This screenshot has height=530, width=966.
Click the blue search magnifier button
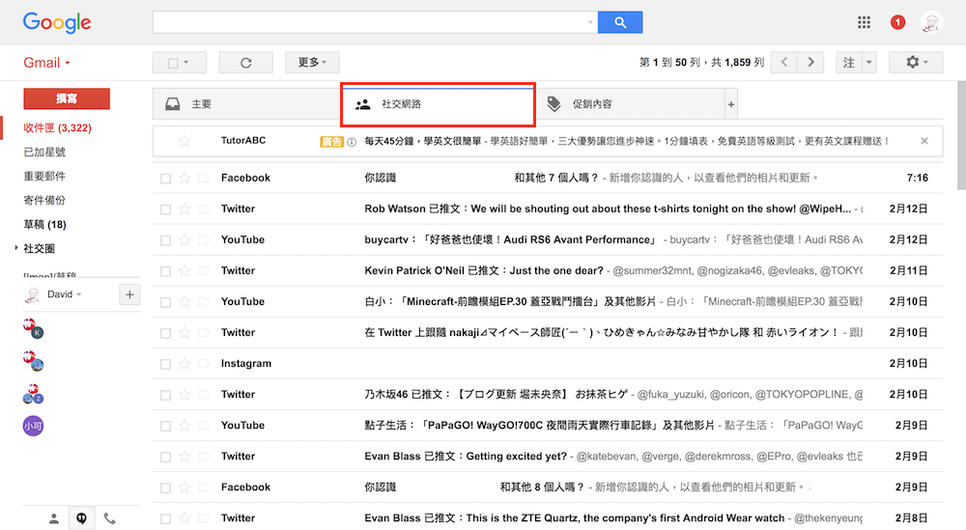620,22
